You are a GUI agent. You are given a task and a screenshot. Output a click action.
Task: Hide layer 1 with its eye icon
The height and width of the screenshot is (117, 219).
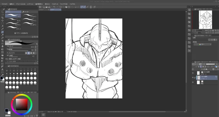tap(193, 78)
